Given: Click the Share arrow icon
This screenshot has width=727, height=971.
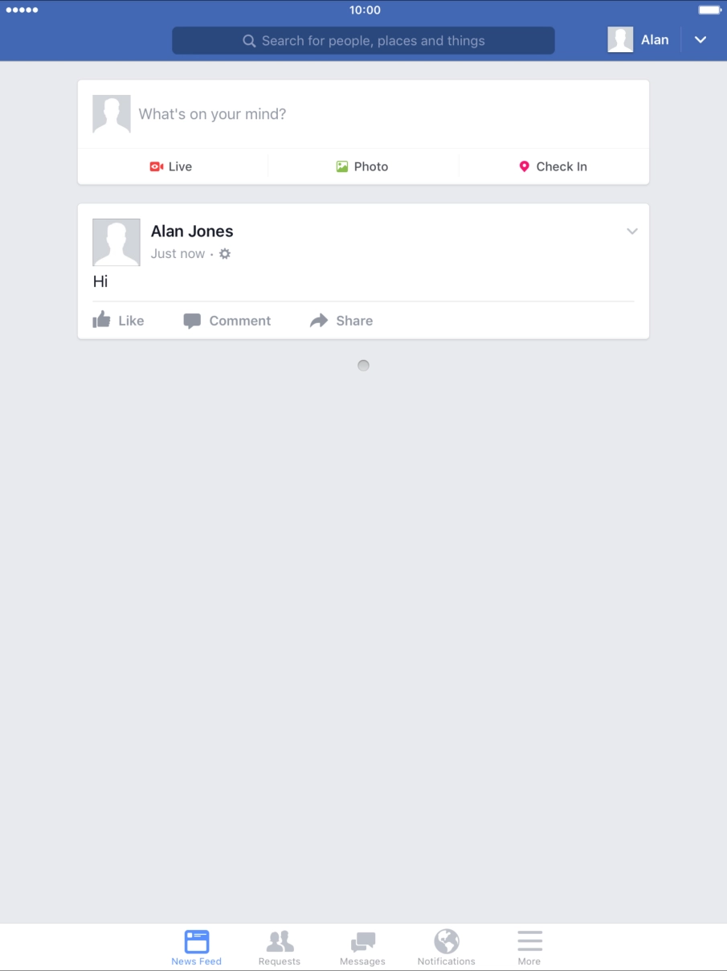Looking at the screenshot, I should tap(319, 321).
